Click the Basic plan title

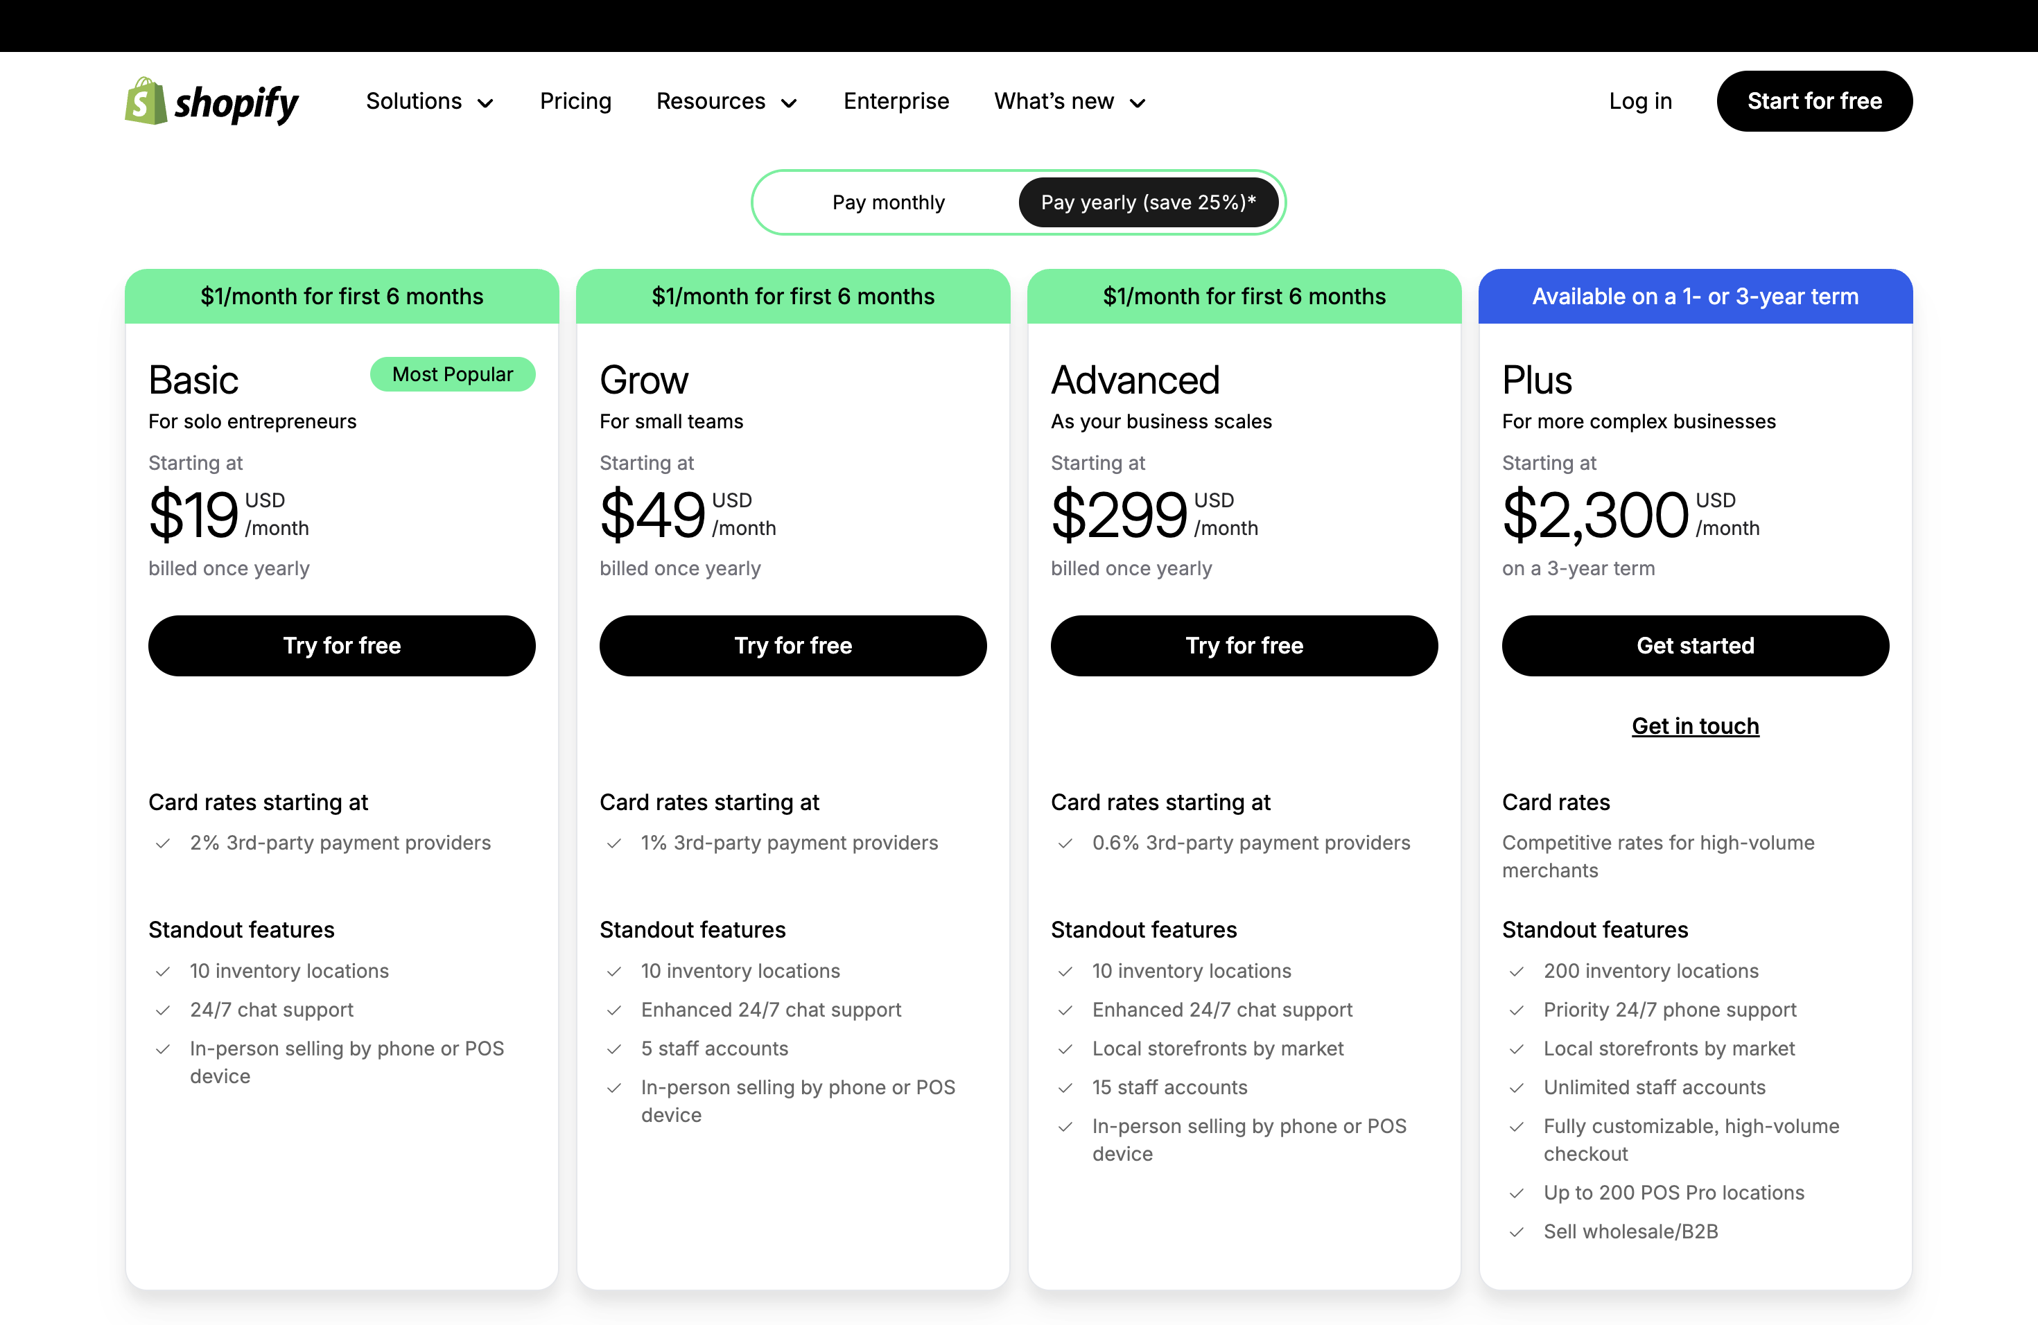193,380
